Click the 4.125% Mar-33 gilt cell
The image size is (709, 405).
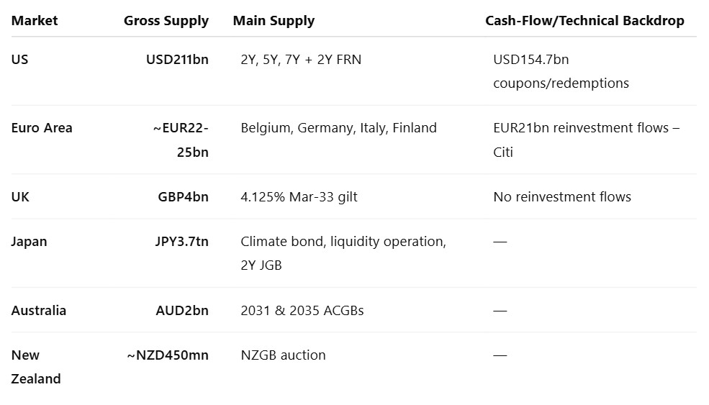click(299, 197)
